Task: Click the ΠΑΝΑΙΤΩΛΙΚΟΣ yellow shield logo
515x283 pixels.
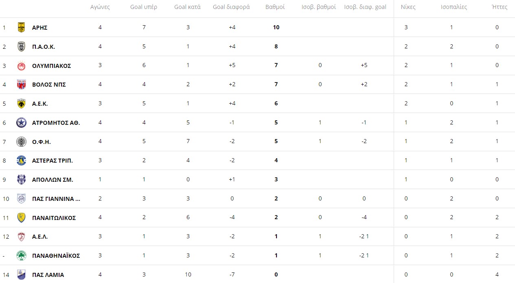Action: (x=21, y=218)
